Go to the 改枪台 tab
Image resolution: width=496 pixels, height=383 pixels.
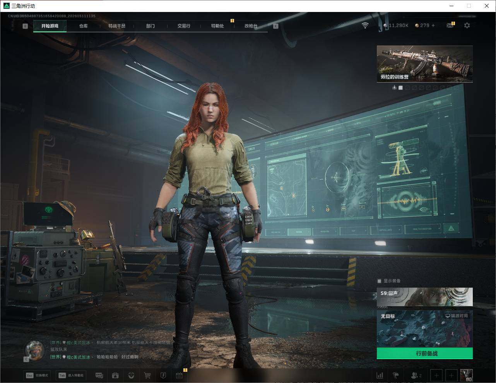point(251,26)
